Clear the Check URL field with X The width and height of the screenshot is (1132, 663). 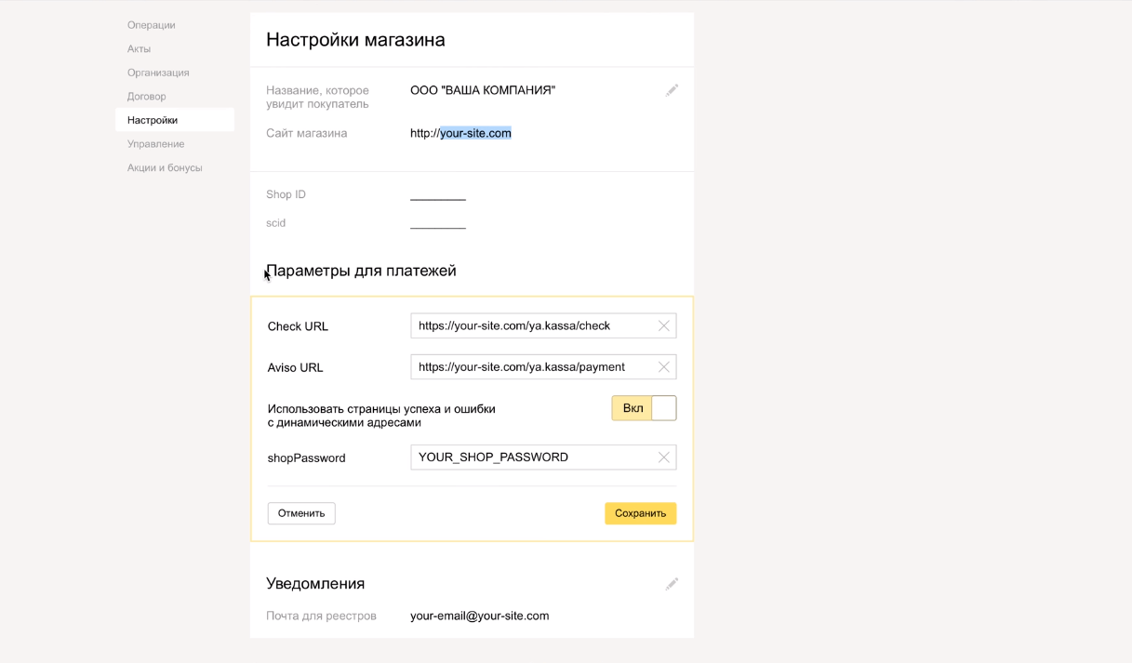coord(663,326)
